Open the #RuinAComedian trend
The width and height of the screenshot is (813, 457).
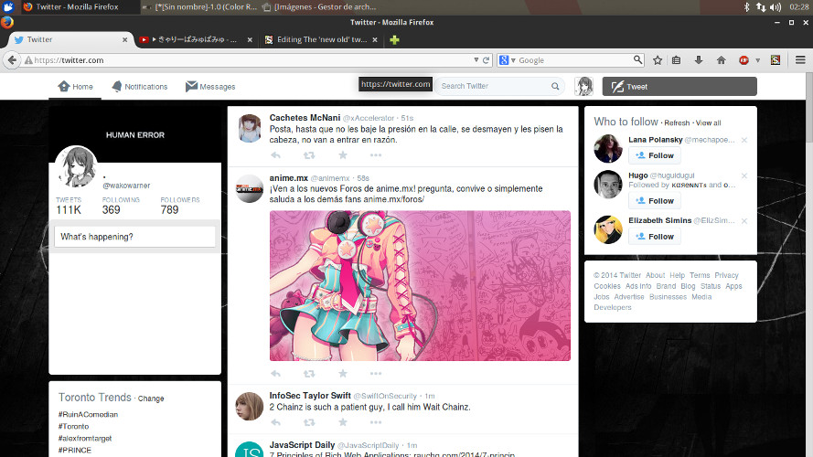coord(88,415)
